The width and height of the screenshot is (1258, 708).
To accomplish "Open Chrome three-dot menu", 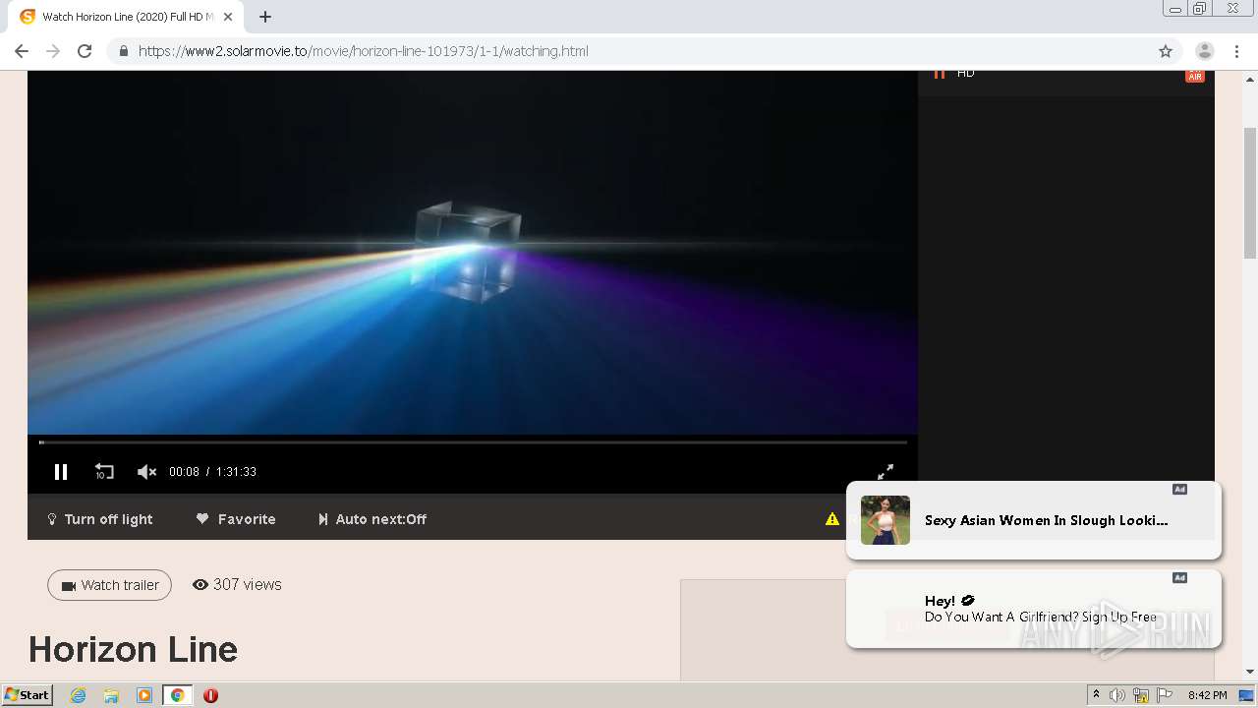I will tap(1236, 51).
